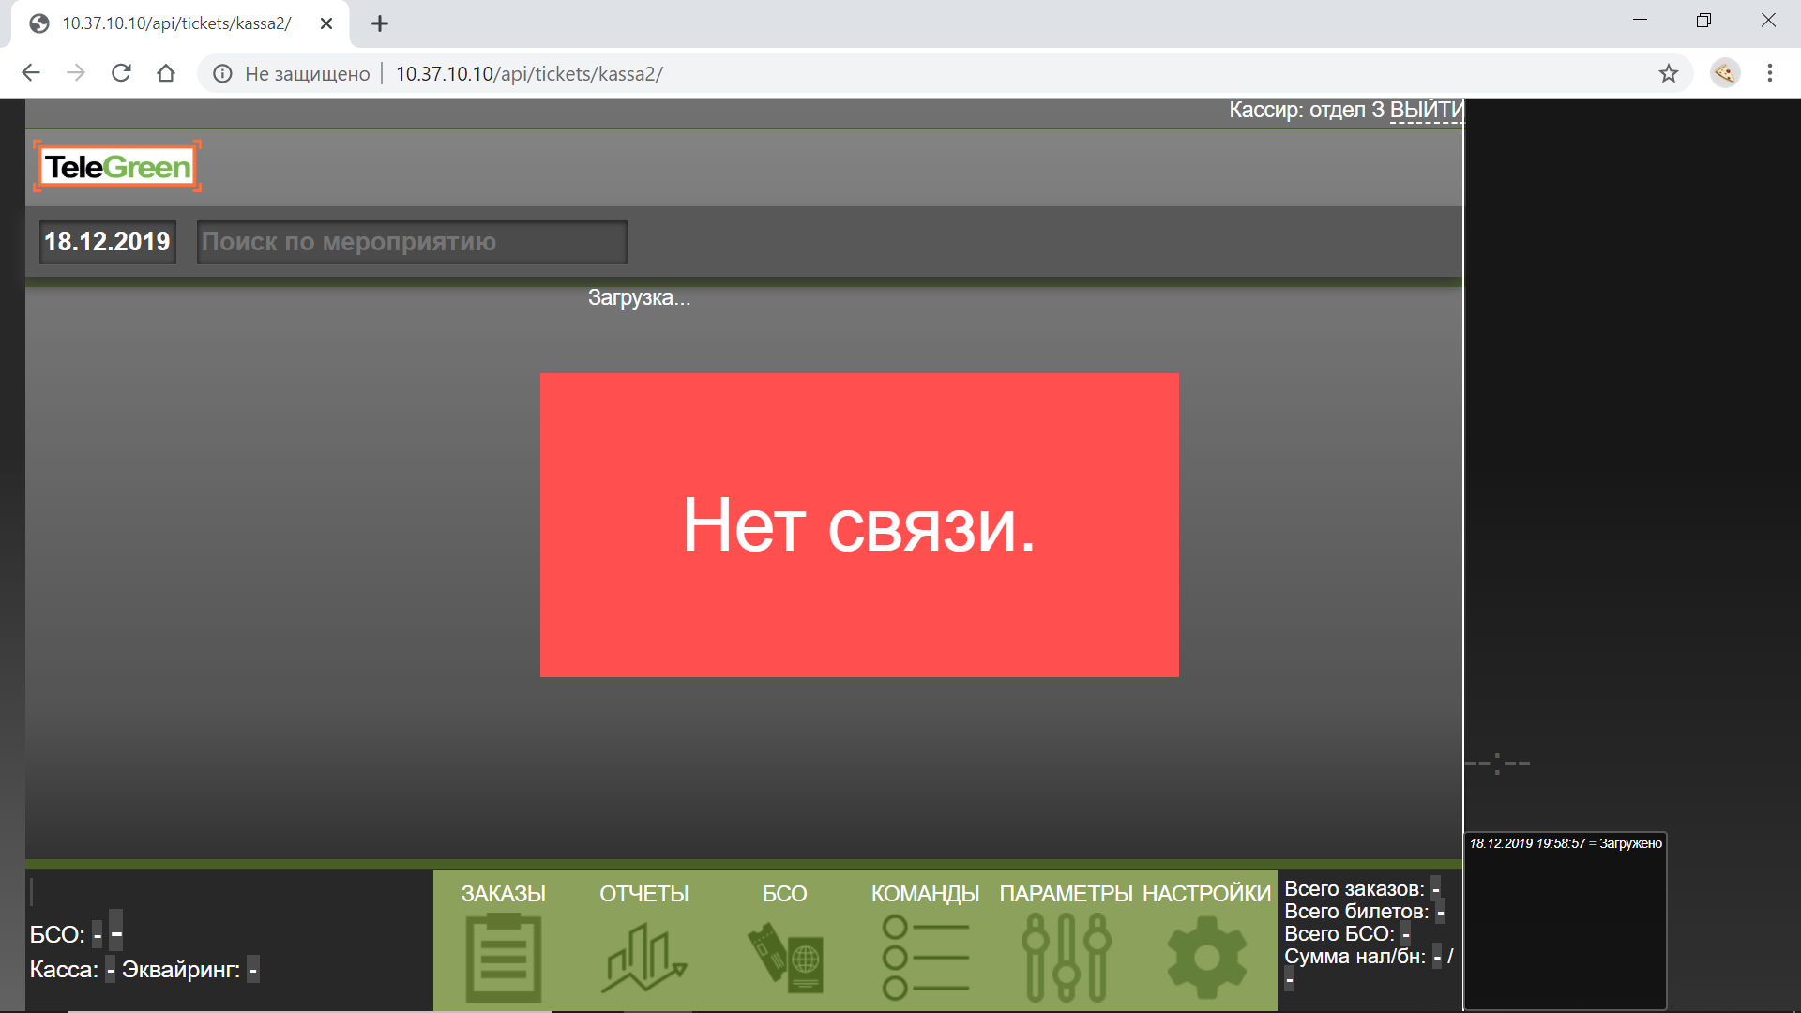The width and height of the screenshot is (1801, 1013).
Task: Open the Параметры sliders icon
Action: pos(1066,957)
